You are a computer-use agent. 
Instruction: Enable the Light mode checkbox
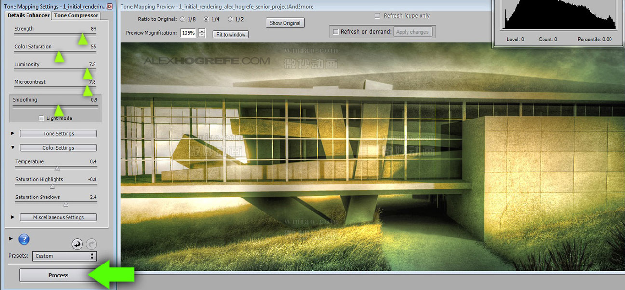point(41,118)
